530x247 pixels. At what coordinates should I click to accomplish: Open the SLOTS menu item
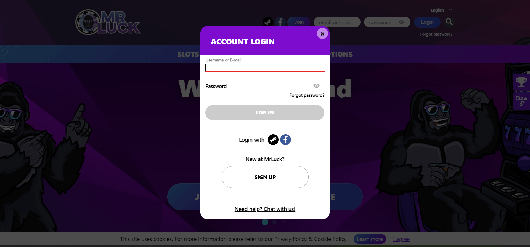click(x=188, y=54)
